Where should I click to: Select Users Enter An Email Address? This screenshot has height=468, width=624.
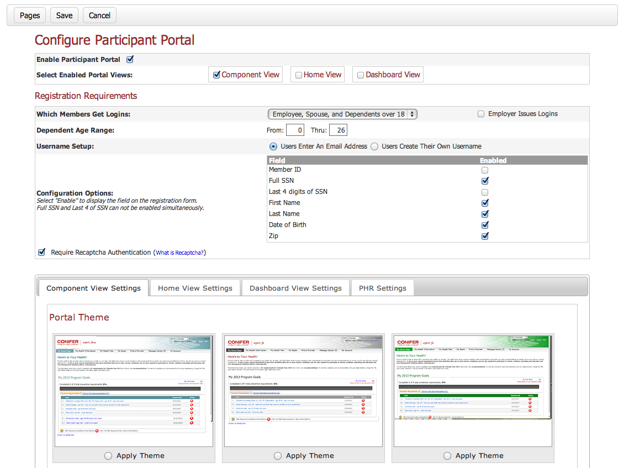point(273,146)
